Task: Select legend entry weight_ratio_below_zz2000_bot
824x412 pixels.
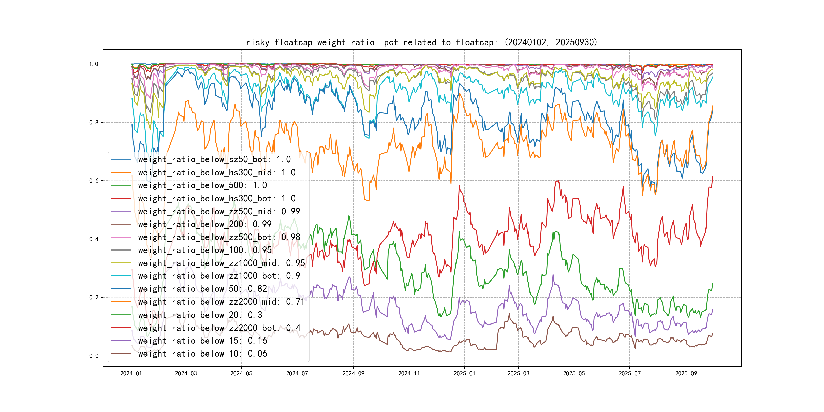Action: click(219, 328)
